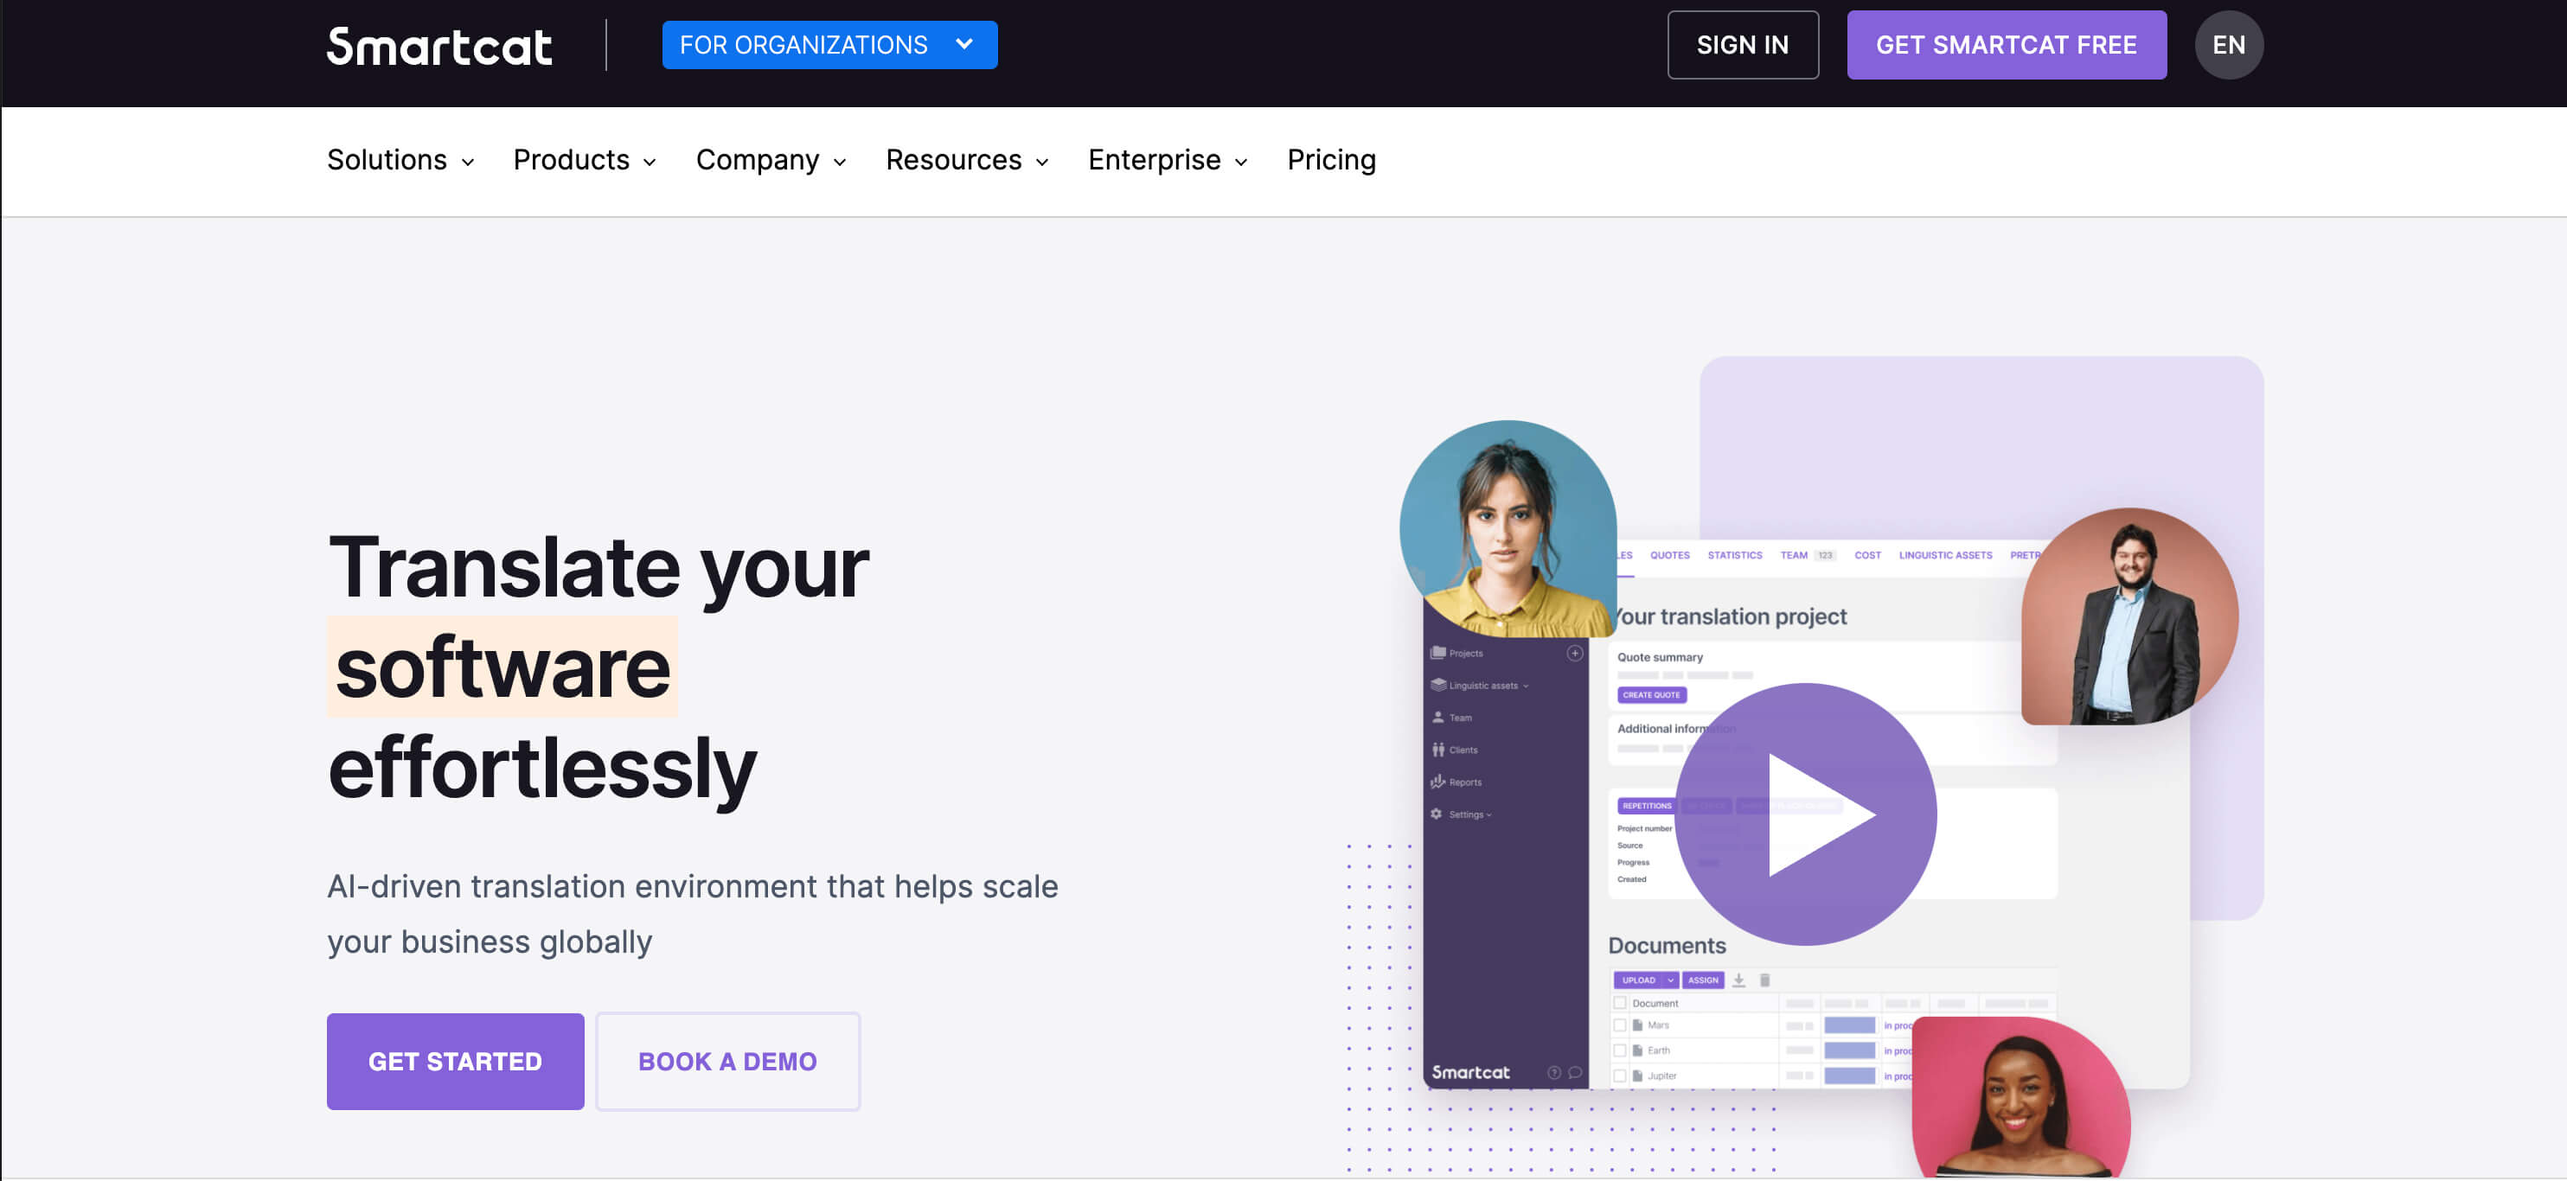The height and width of the screenshot is (1181, 2567).
Task: Open the EN language selector
Action: coord(2228,45)
